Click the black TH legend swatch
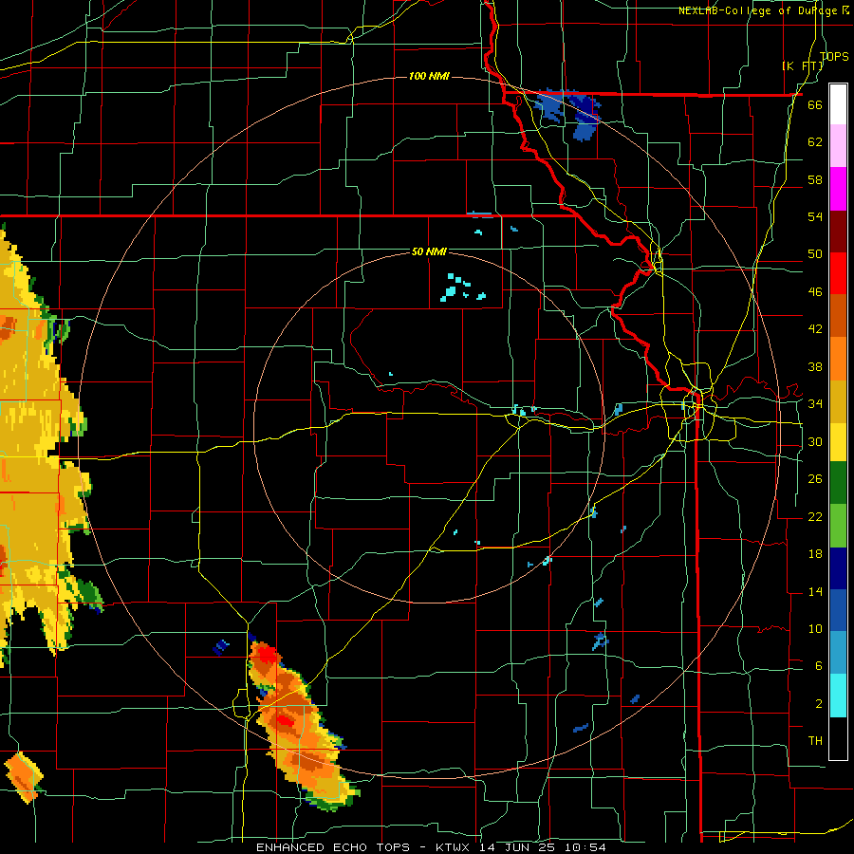The image size is (854, 854). 838,738
